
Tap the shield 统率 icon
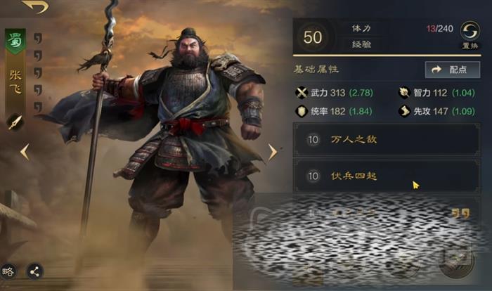pos(302,111)
